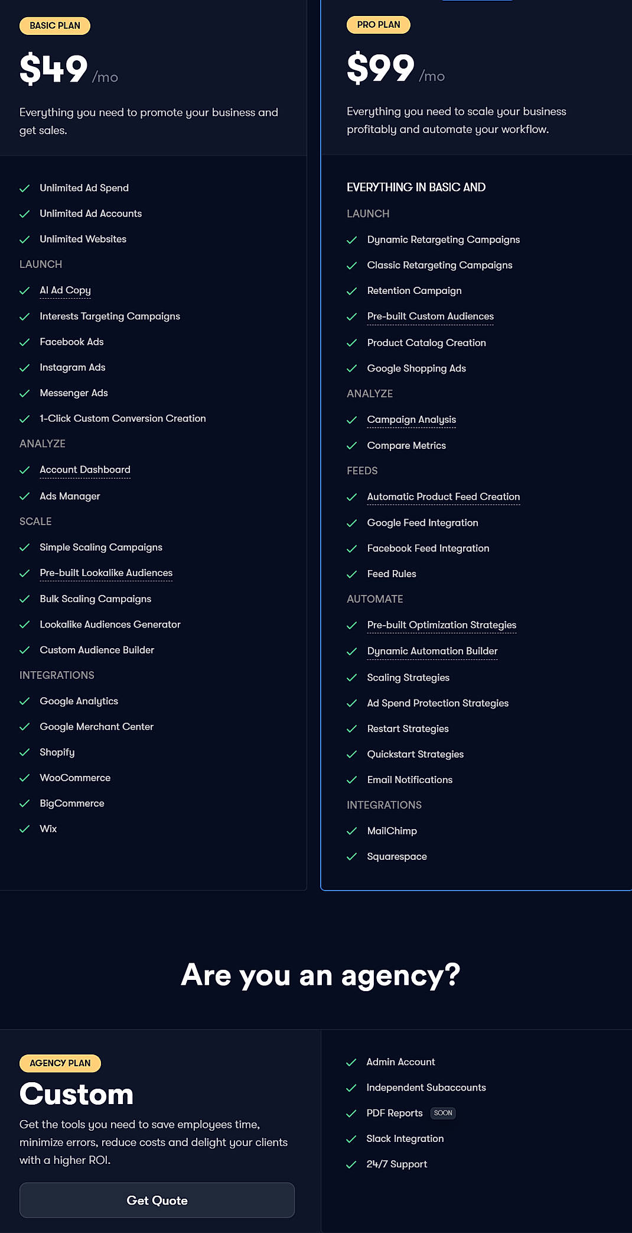Click the checkmark next to Unlimited Ad Spend
632x1233 pixels.
[25, 188]
